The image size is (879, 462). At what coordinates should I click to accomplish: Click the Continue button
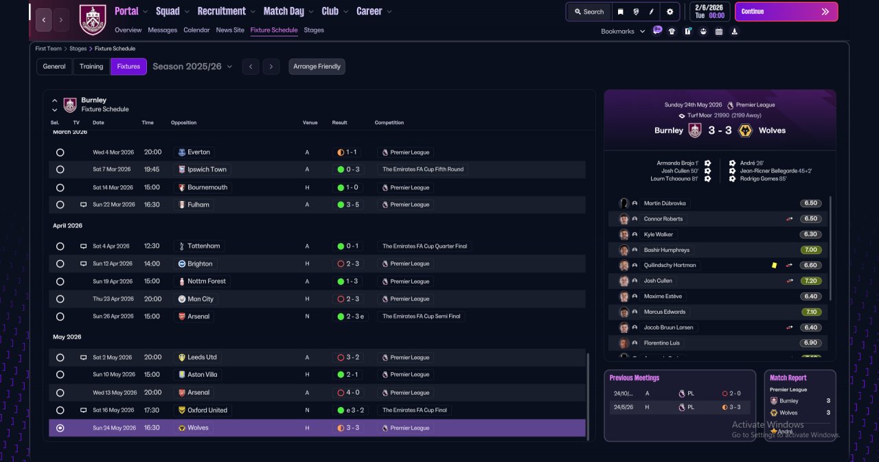(x=786, y=12)
